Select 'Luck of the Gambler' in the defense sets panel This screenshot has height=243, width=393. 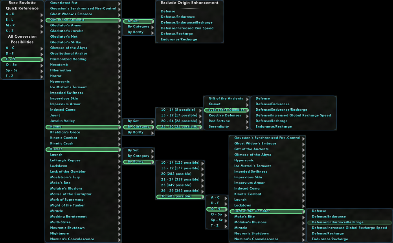(x=226, y=110)
